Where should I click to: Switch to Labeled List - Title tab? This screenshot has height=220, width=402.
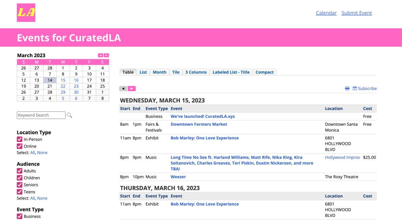point(231,72)
